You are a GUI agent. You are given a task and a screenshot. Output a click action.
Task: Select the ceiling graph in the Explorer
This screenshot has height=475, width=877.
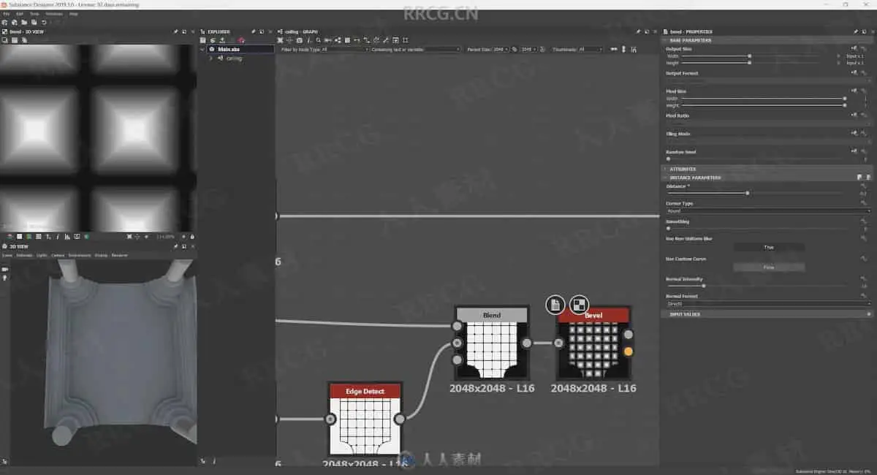(x=234, y=58)
